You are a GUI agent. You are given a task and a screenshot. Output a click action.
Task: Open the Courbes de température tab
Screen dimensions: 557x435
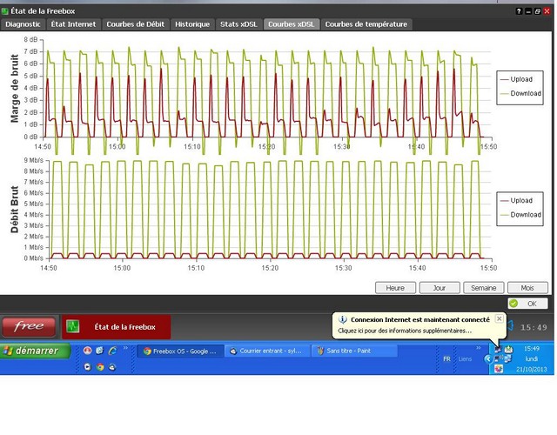[366, 24]
